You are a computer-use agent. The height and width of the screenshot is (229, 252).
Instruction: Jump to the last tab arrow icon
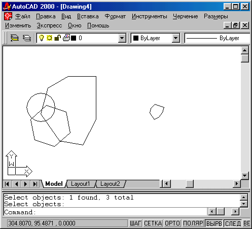(x=35, y=184)
